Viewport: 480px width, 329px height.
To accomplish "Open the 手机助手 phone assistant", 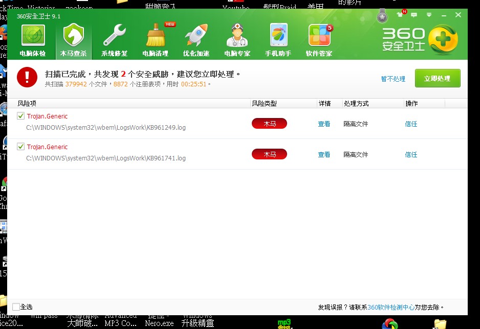I will coord(278,40).
